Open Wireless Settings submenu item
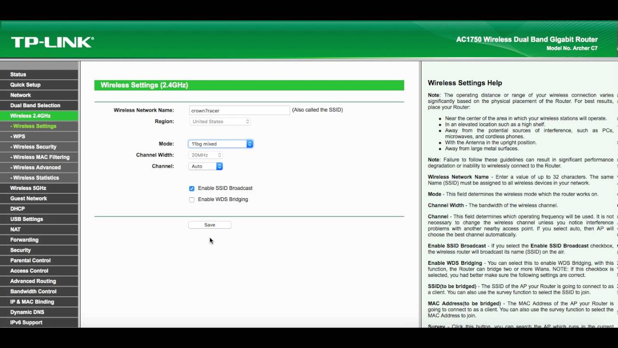 pyautogui.click(x=39, y=126)
